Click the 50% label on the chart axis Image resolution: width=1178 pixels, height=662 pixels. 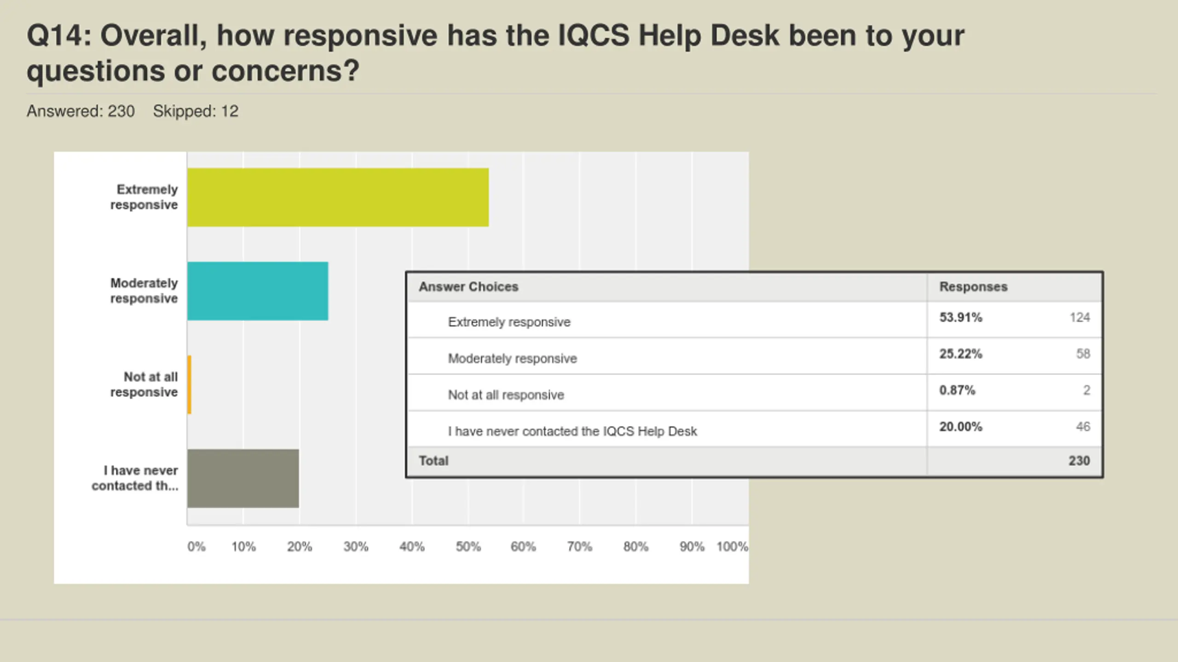tap(468, 547)
